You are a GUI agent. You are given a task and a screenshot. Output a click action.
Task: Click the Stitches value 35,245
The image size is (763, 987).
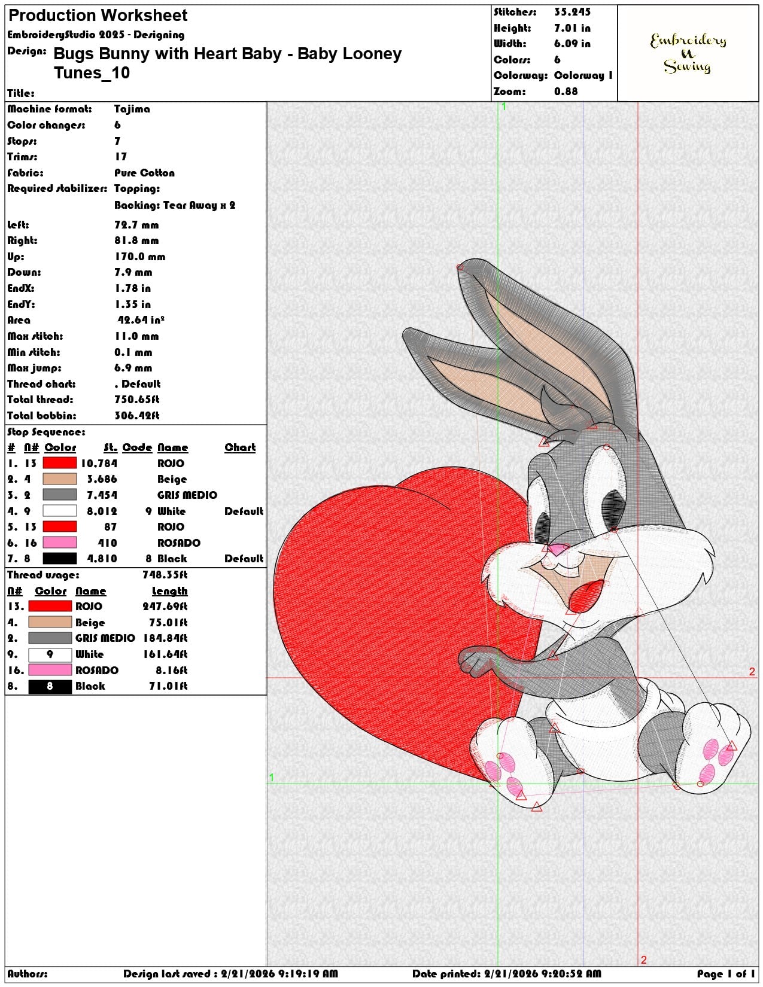572,12
